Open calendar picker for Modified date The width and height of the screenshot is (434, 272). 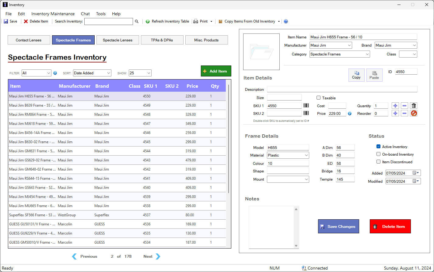click(x=416, y=181)
